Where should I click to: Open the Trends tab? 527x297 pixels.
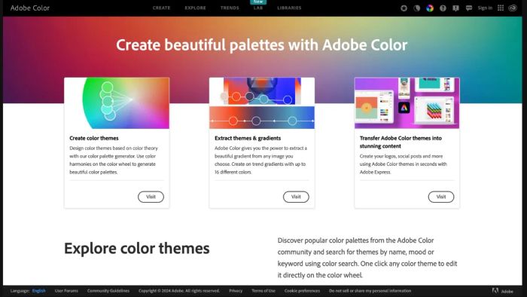coord(230,8)
